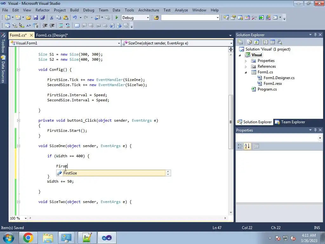Open the Data Sources side panel tab
Screen dimensions: 325x244
tap(3, 69)
